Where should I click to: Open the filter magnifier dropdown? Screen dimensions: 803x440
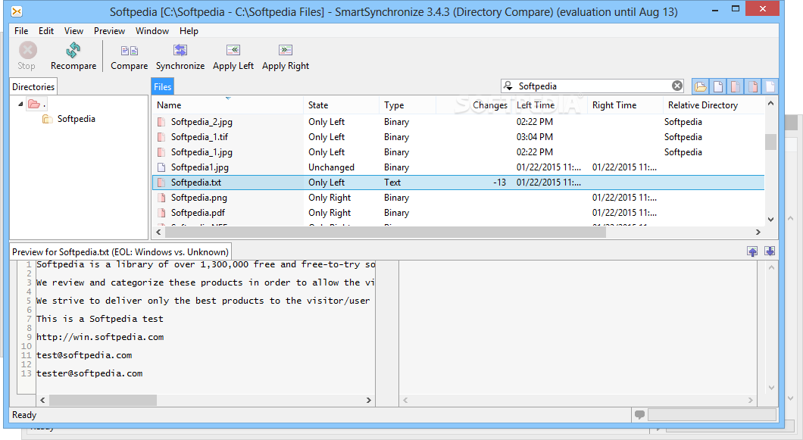click(508, 86)
